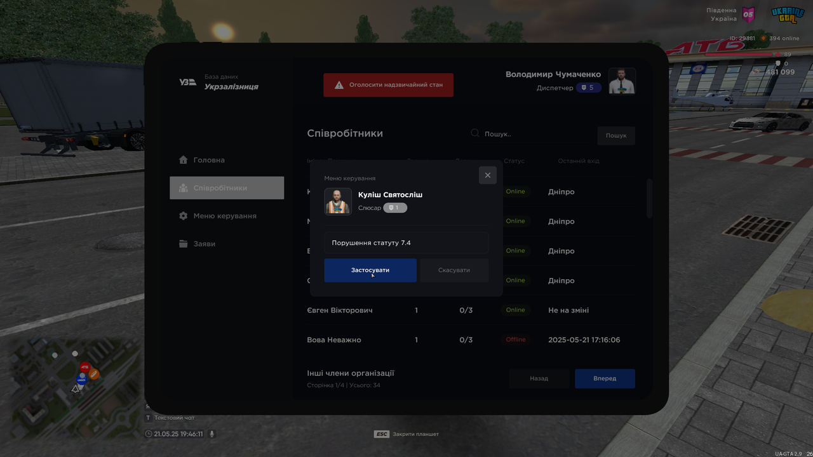813x457 pixels.
Task: Click the Статус column header
Action: point(514,161)
